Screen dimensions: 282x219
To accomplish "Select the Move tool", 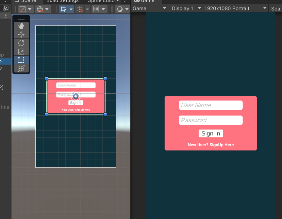I will [x=21, y=35].
